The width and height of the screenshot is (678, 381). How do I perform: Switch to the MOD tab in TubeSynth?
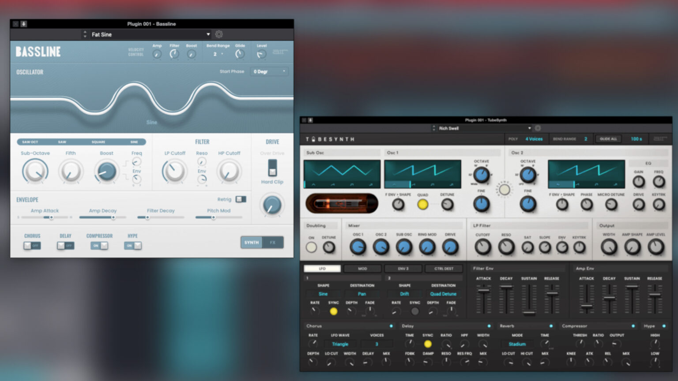click(x=362, y=269)
